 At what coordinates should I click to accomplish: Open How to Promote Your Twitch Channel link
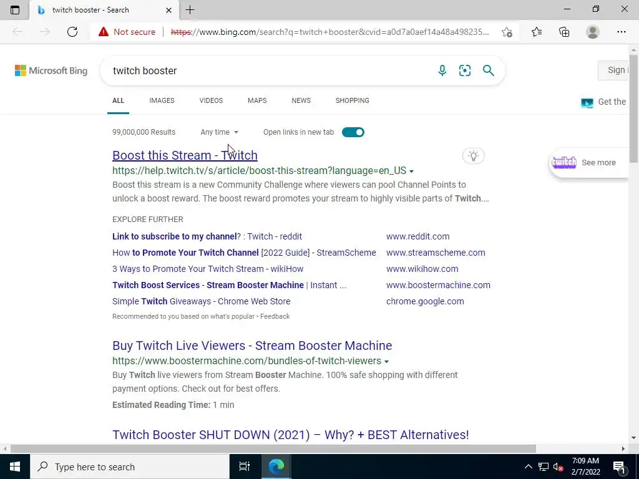click(244, 253)
